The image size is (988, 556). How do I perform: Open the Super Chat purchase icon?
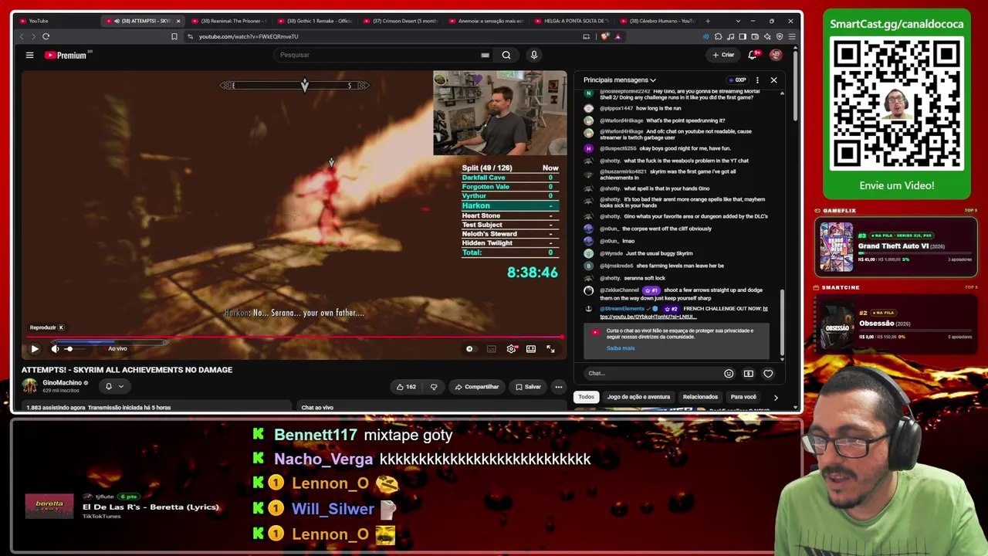point(749,374)
